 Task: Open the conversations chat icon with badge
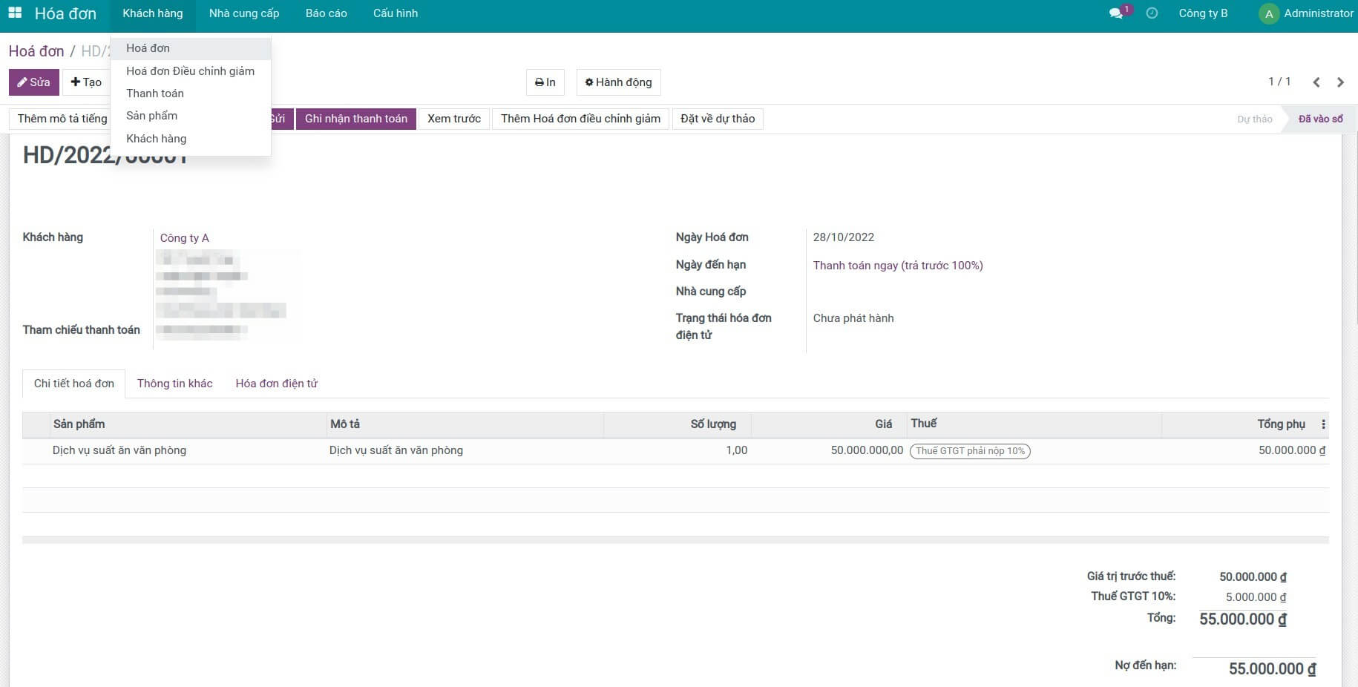1116,13
